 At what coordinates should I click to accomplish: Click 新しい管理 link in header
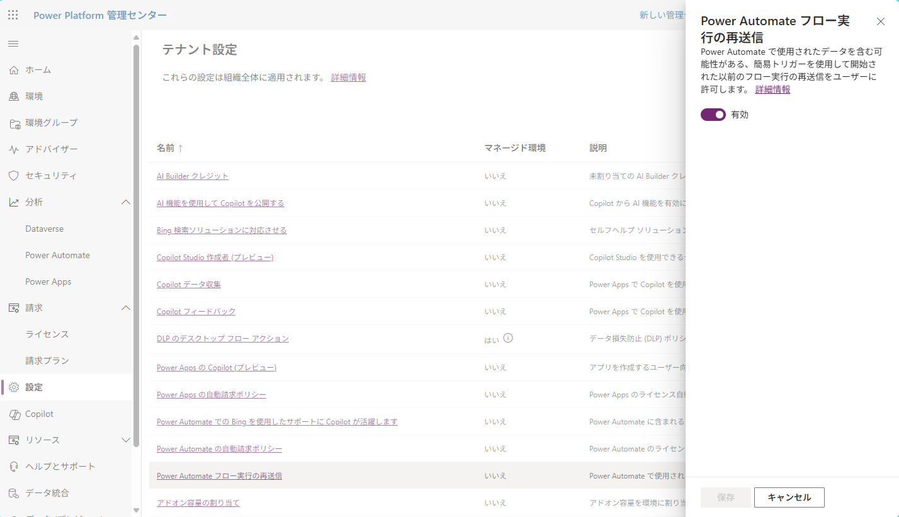tap(662, 15)
